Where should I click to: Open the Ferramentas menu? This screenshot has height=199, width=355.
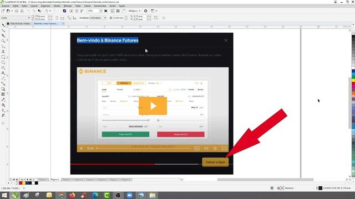point(100,6)
